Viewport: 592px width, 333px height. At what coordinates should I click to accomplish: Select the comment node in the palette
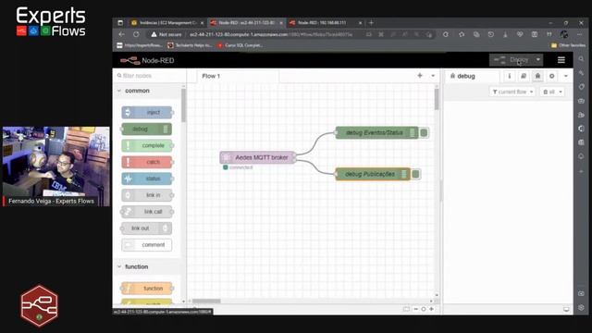(147, 244)
